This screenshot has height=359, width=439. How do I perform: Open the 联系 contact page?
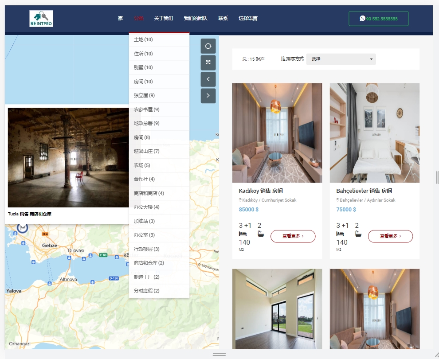(223, 19)
